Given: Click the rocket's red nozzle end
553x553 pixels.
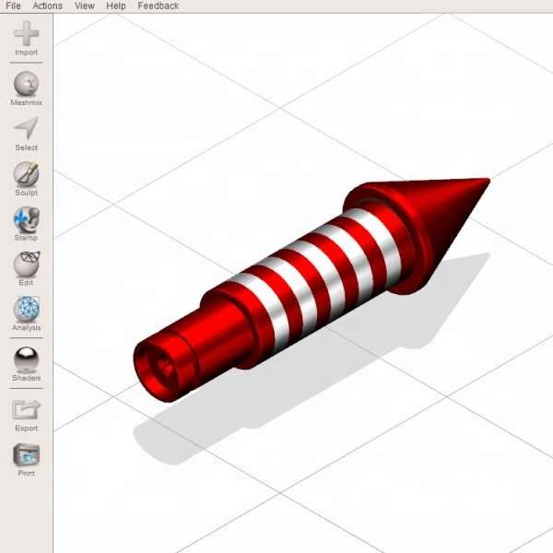Looking at the screenshot, I should (162, 369).
